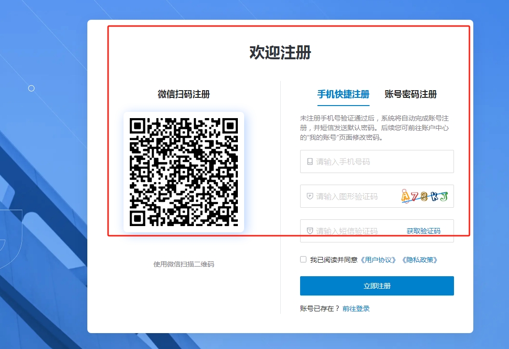Click the phone icon in the phone number field
This screenshot has width=509, height=349.
(x=310, y=161)
